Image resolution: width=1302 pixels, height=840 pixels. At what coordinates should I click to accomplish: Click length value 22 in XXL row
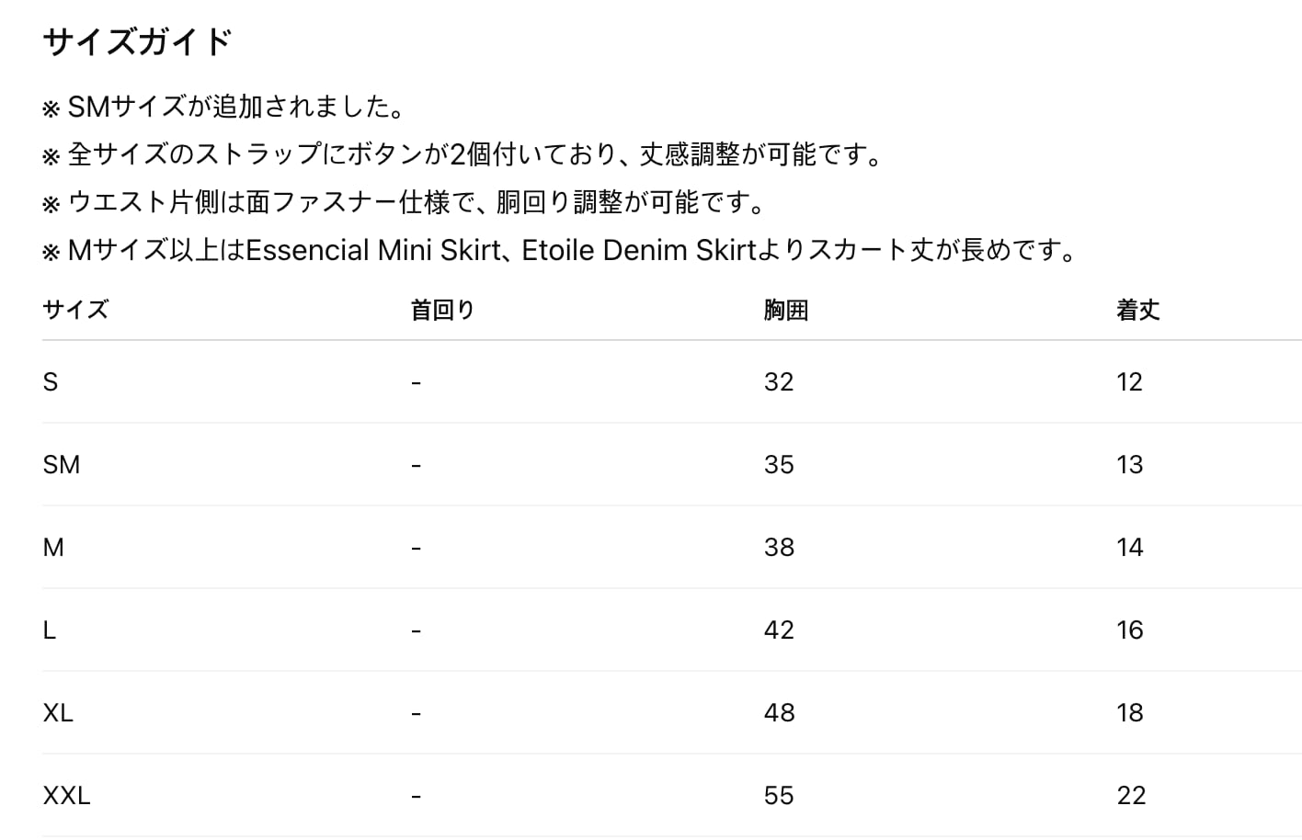coord(1131,796)
